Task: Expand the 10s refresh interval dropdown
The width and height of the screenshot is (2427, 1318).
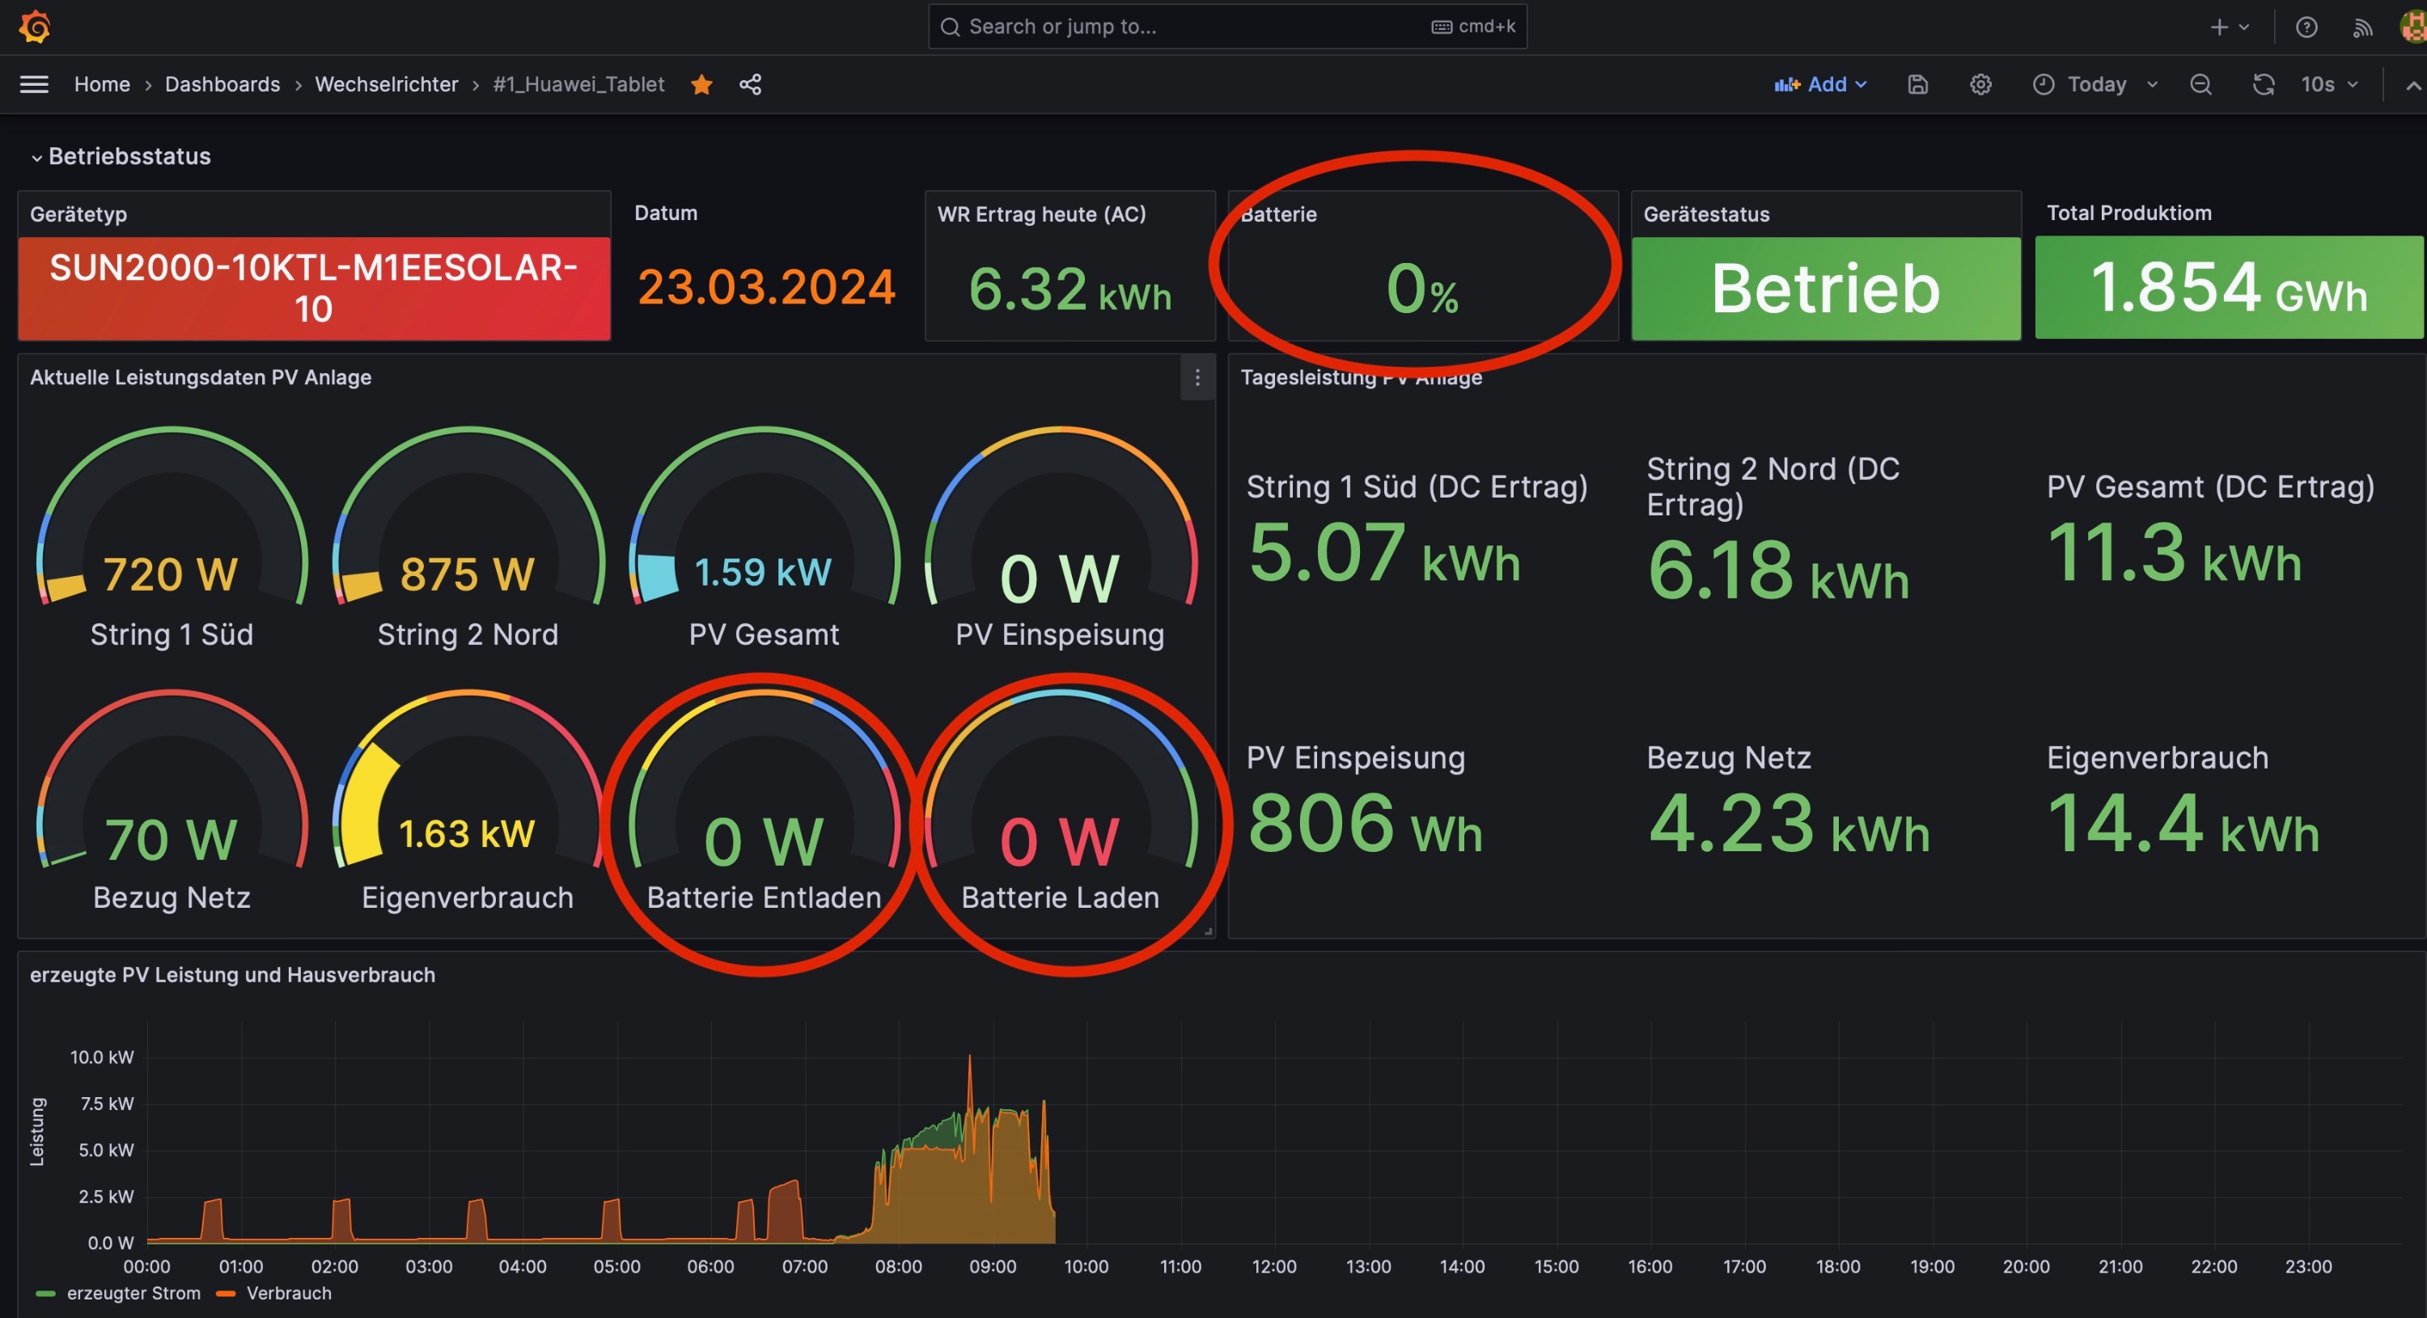Action: point(2329,85)
